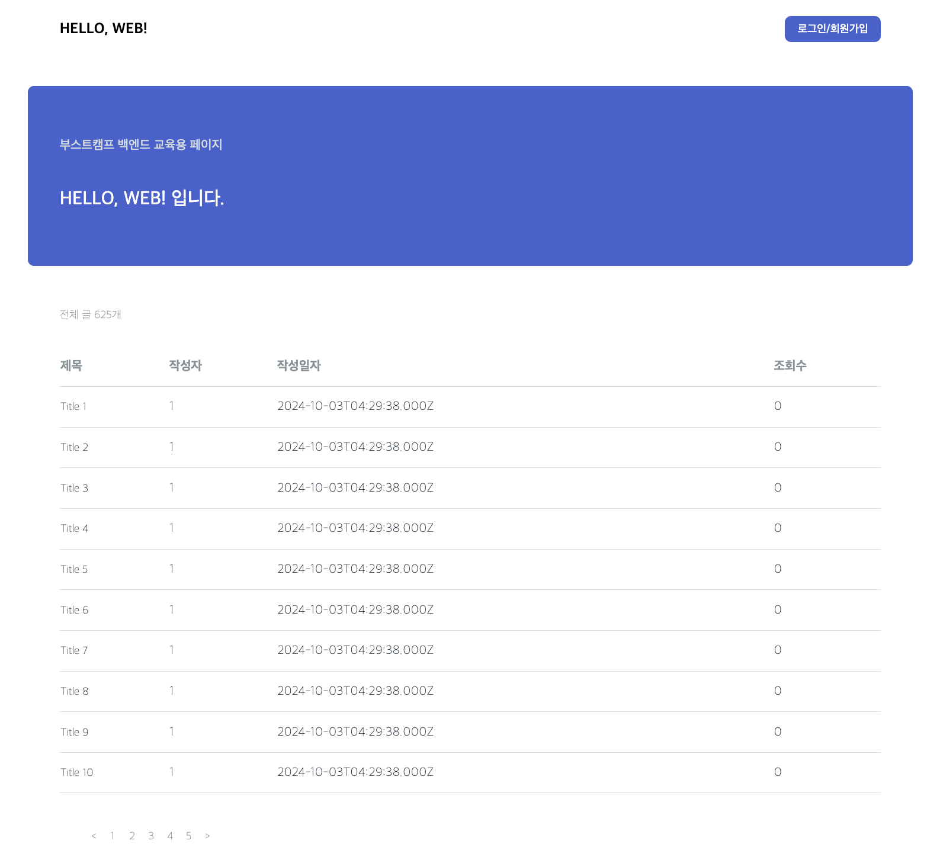
Task: Open the 로그인/회원가입 login button
Action: point(832,29)
